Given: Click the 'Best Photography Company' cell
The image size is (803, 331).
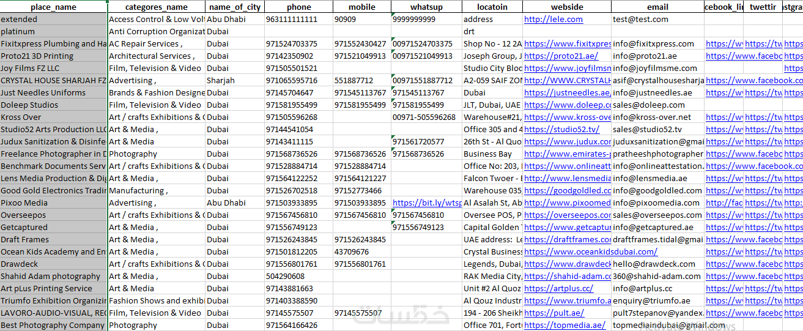Looking at the screenshot, I should [53, 325].
